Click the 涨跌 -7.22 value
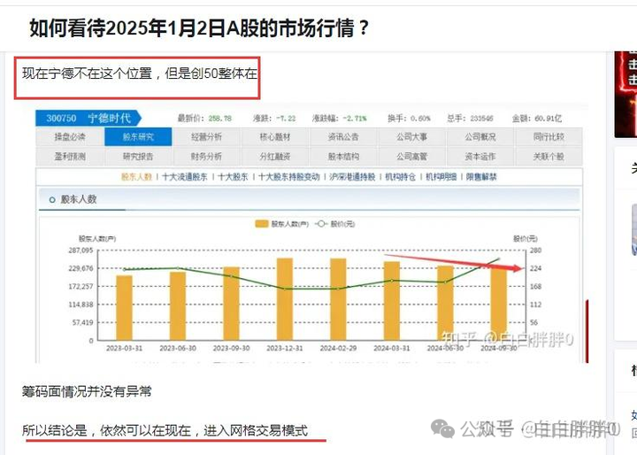Image resolution: width=637 pixels, height=455 pixels. (286, 119)
